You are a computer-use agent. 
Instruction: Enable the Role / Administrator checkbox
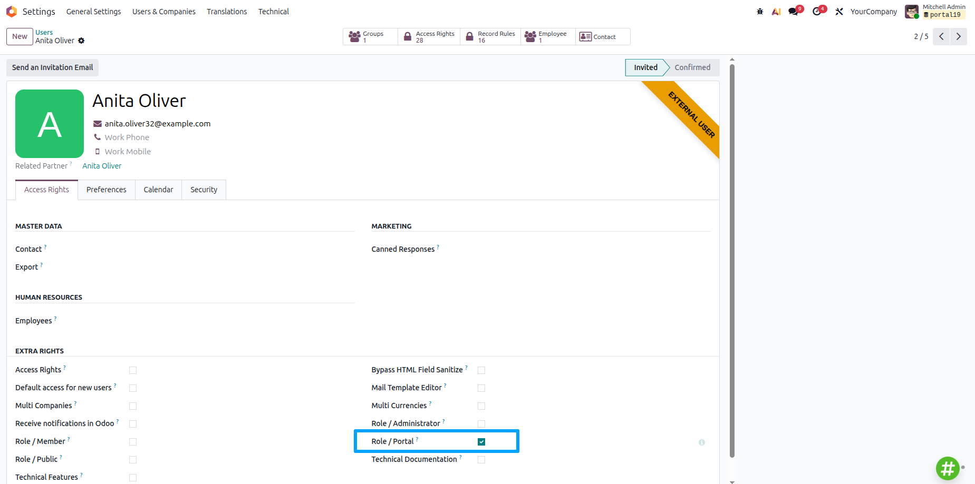pos(481,424)
